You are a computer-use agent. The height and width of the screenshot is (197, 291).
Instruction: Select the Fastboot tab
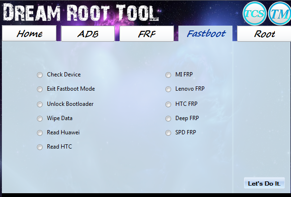[205, 34]
